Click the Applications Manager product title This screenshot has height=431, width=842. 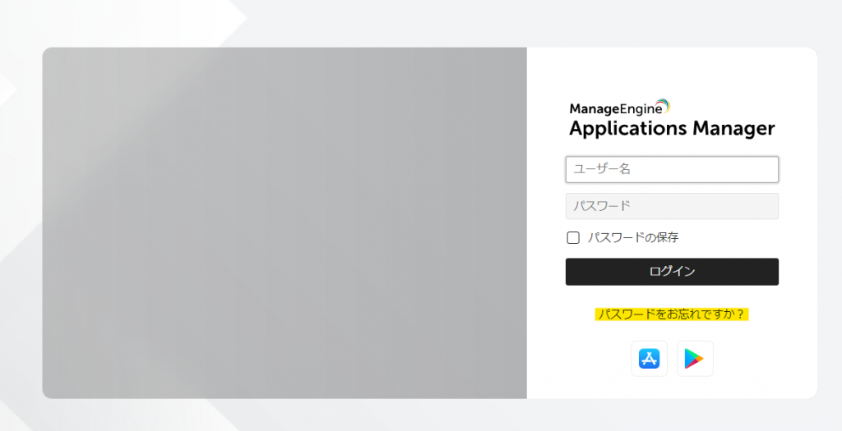coord(672,129)
